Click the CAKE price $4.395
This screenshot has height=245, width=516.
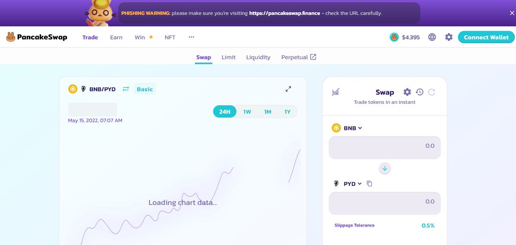click(x=411, y=37)
